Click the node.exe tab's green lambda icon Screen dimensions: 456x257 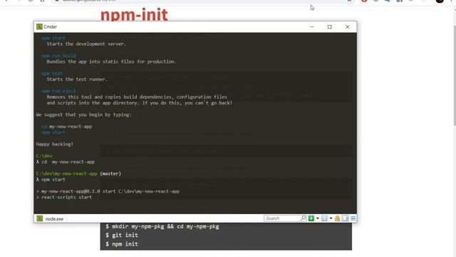[40, 218]
